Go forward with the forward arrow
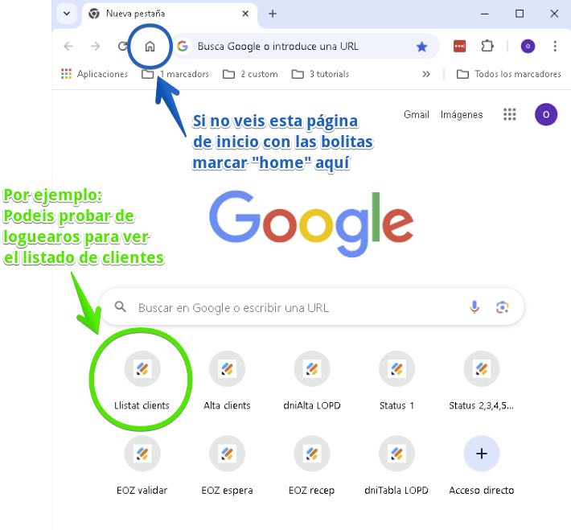This screenshot has width=571, height=530. (96, 47)
